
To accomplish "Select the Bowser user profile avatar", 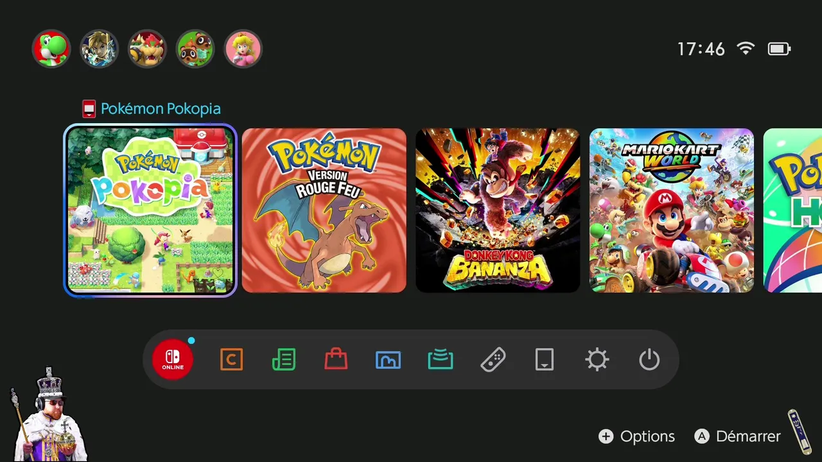I will coord(147,49).
